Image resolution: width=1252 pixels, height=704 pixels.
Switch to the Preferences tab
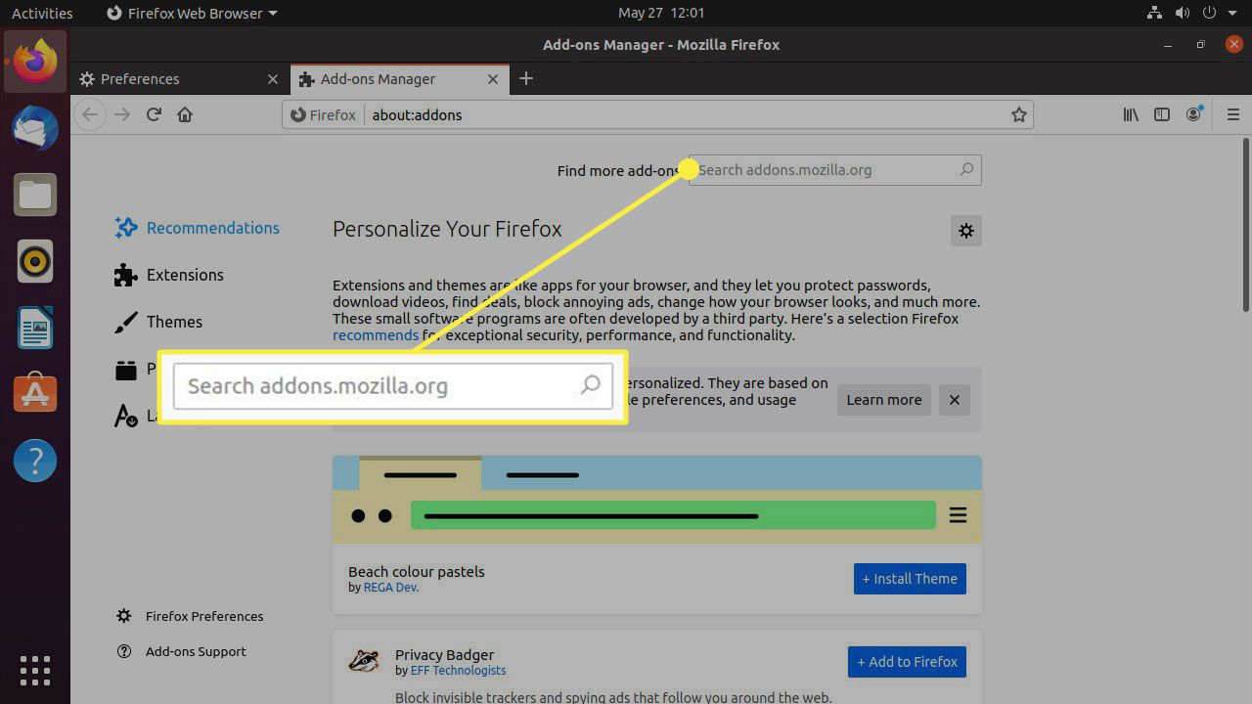click(x=180, y=79)
